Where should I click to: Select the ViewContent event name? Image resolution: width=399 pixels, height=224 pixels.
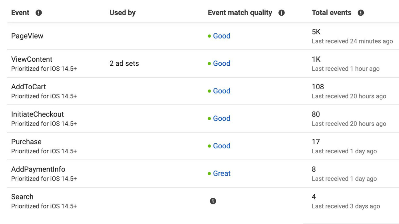tap(32, 59)
